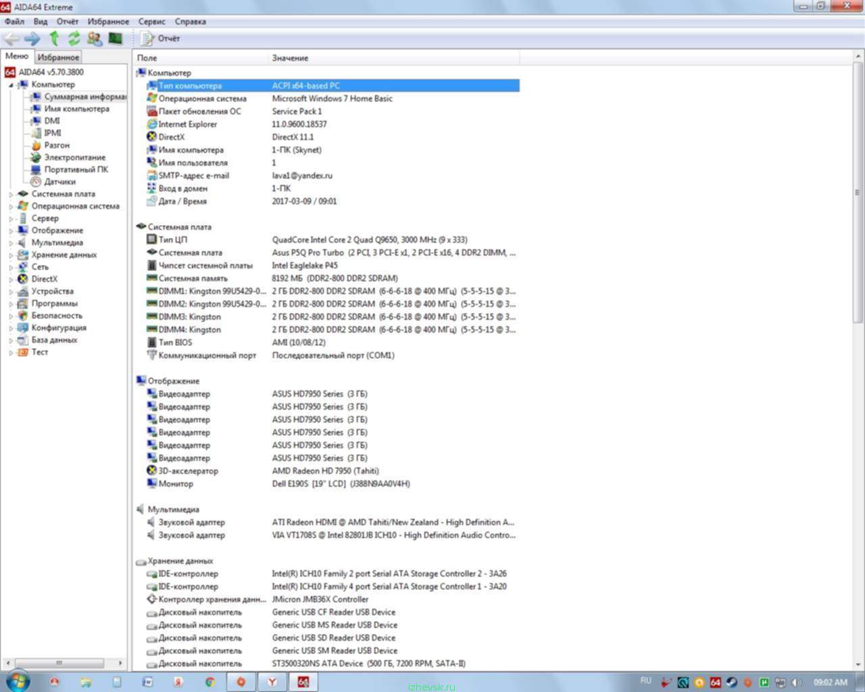The image size is (865, 692).
Task: Select the Тип BIOS row
Action: tap(332, 343)
